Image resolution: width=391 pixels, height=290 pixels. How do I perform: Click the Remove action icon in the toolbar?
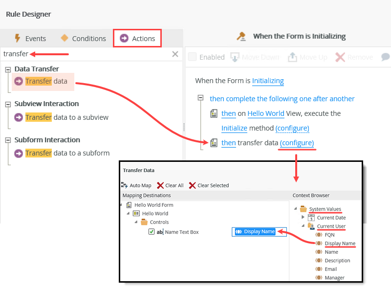341,57
